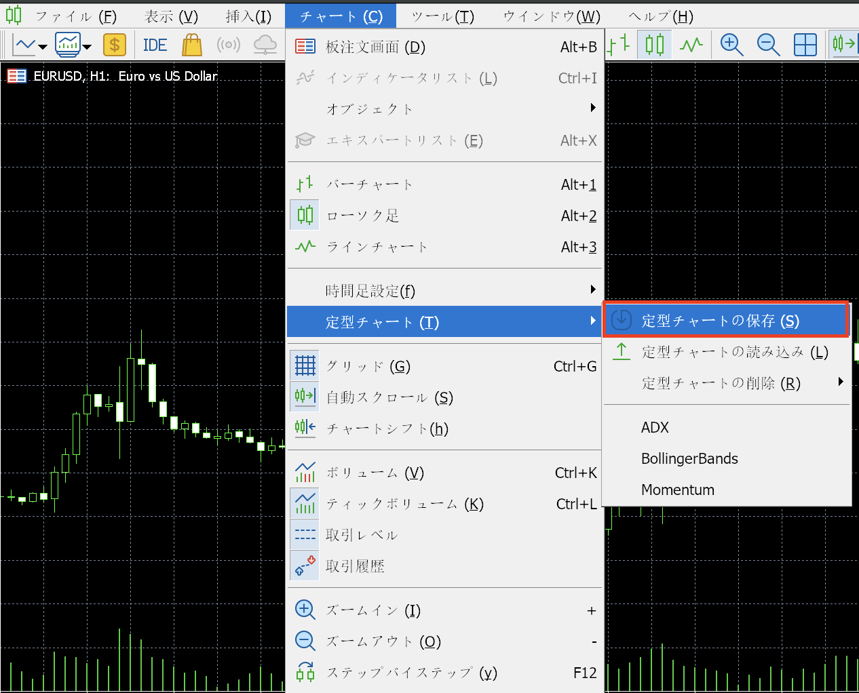The height and width of the screenshot is (693, 859).
Task: Click the zoom in magnifier toolbar icon
Action: 731,45
